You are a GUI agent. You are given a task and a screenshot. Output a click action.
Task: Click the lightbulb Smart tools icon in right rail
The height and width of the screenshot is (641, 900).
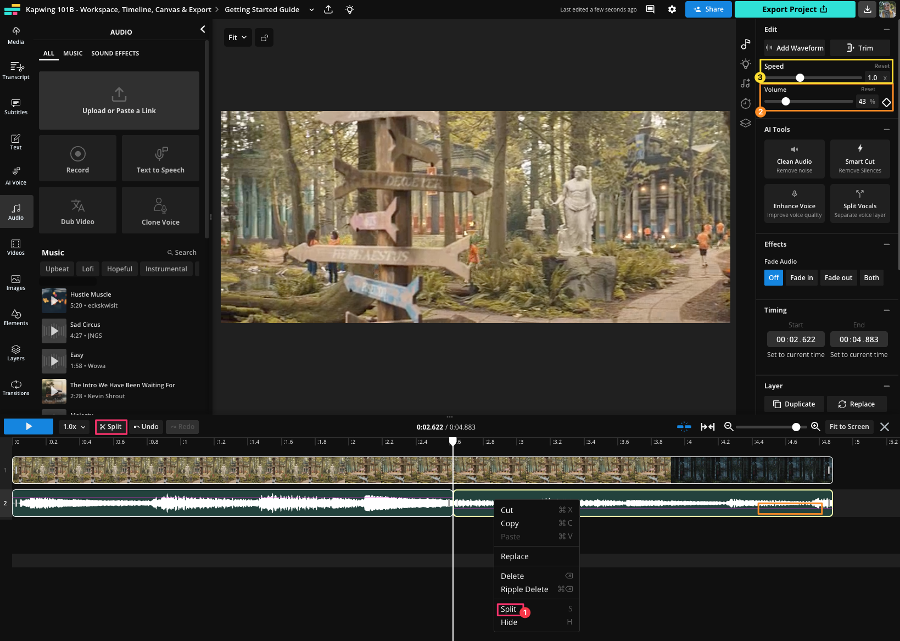(x=745, y=64)
